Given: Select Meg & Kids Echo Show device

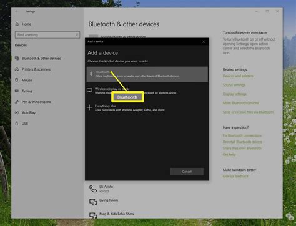Looking at the screenshot, I should click(x=117, y=214).
